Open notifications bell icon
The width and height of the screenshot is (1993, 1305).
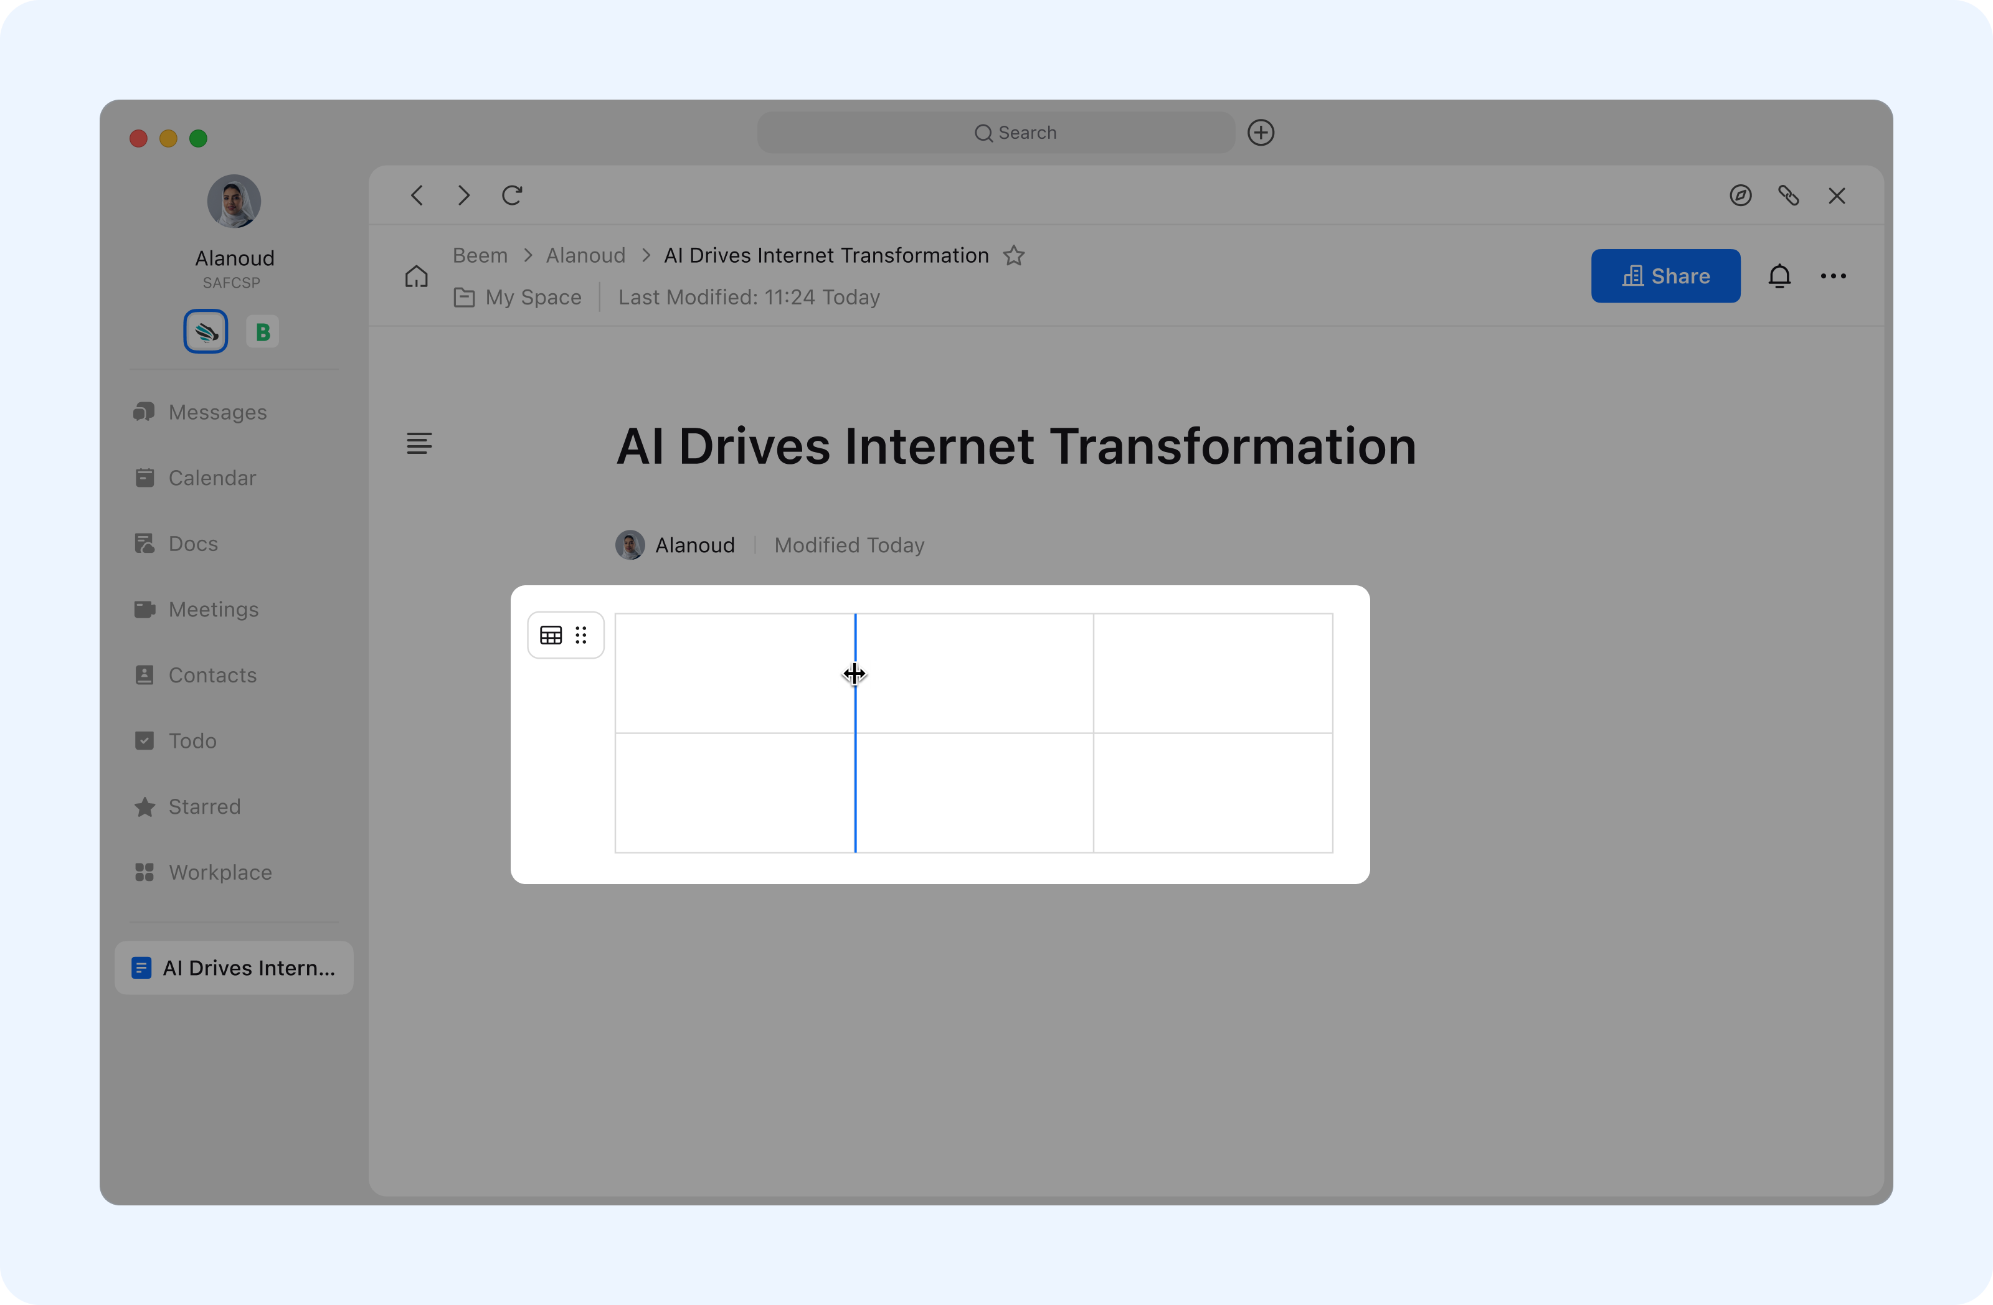1779,276
